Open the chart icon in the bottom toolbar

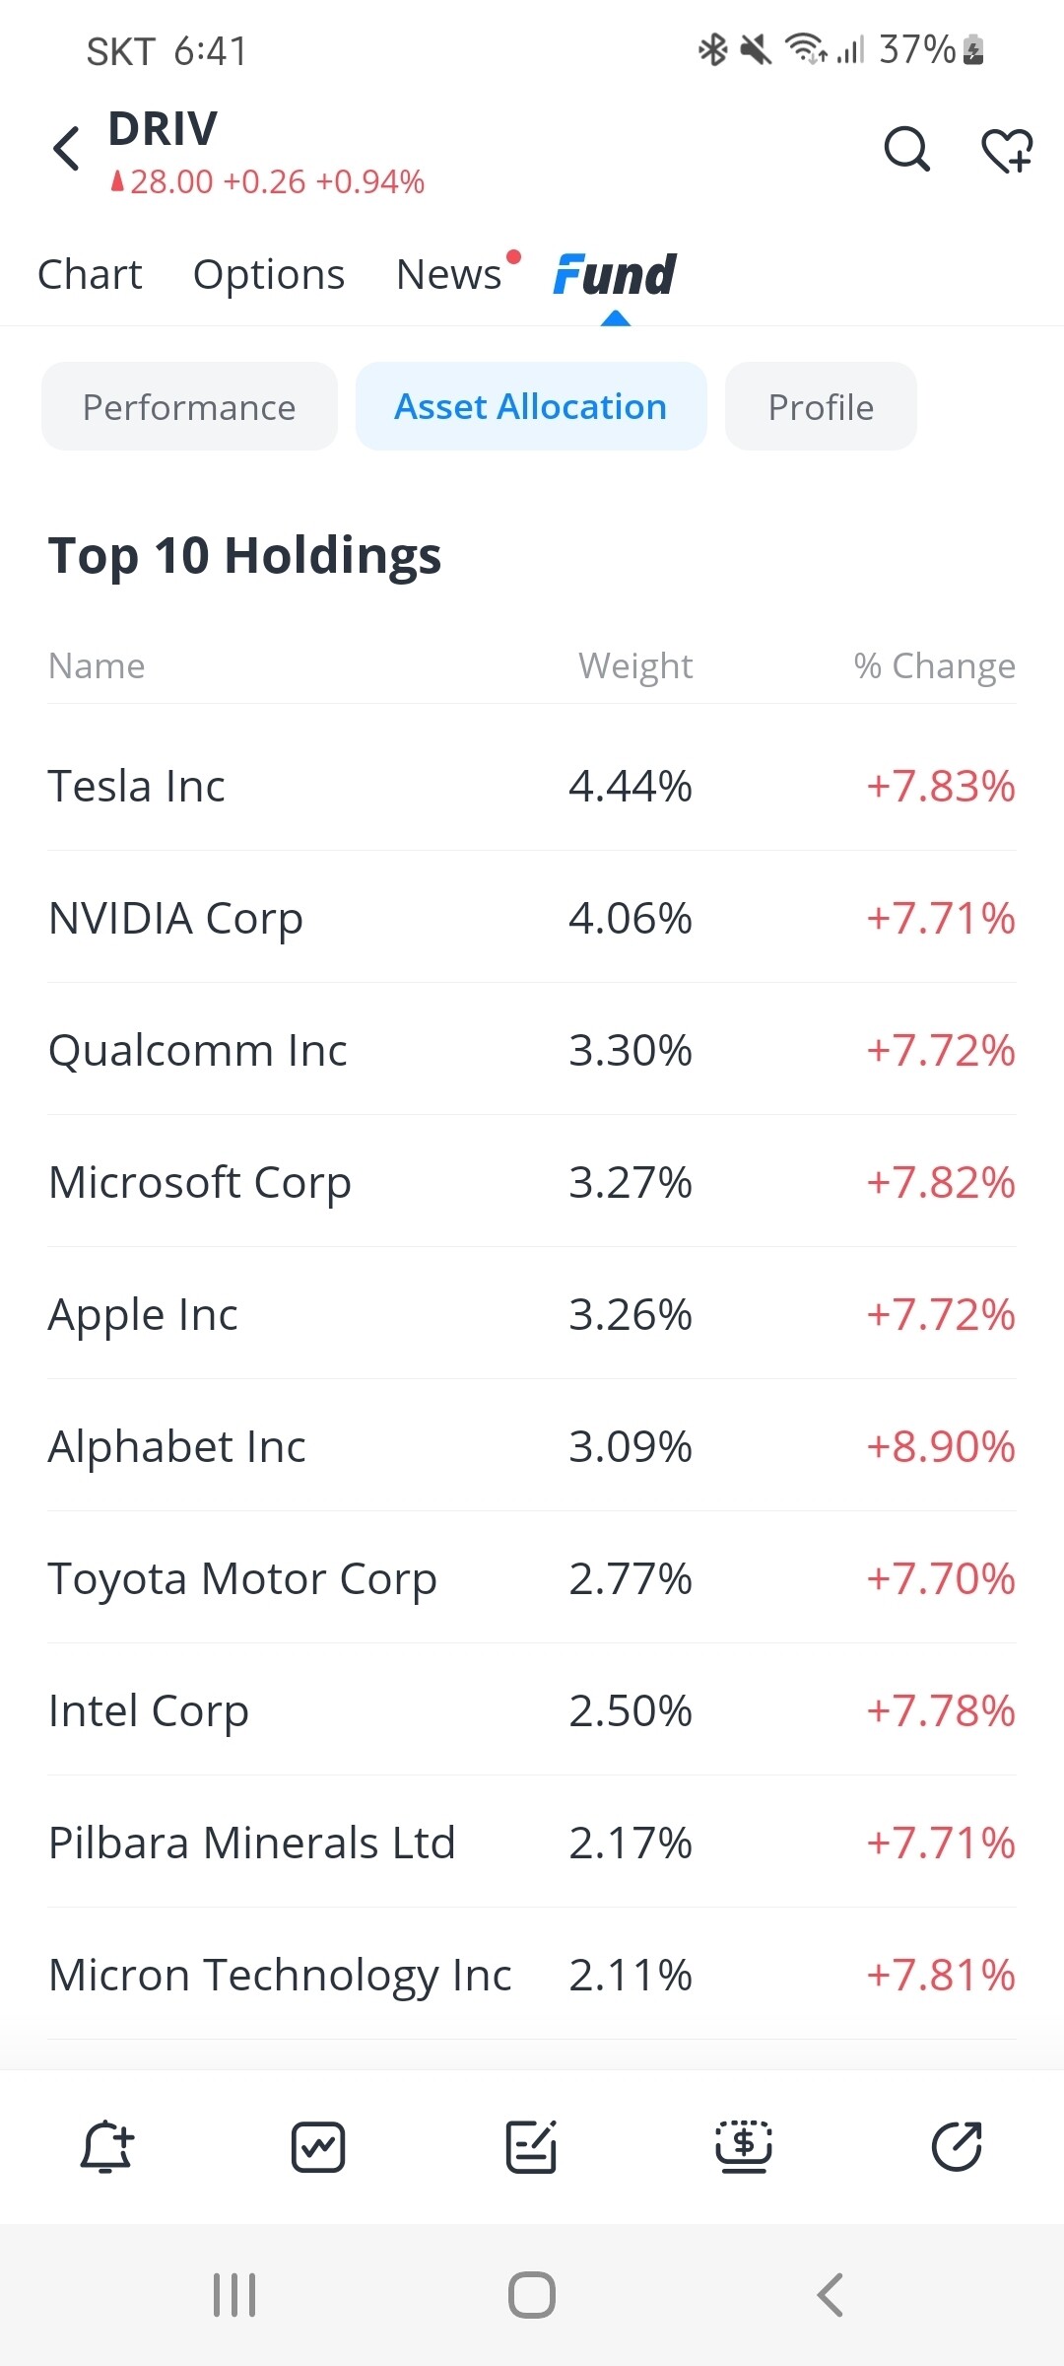click(x=318, y=2147)
